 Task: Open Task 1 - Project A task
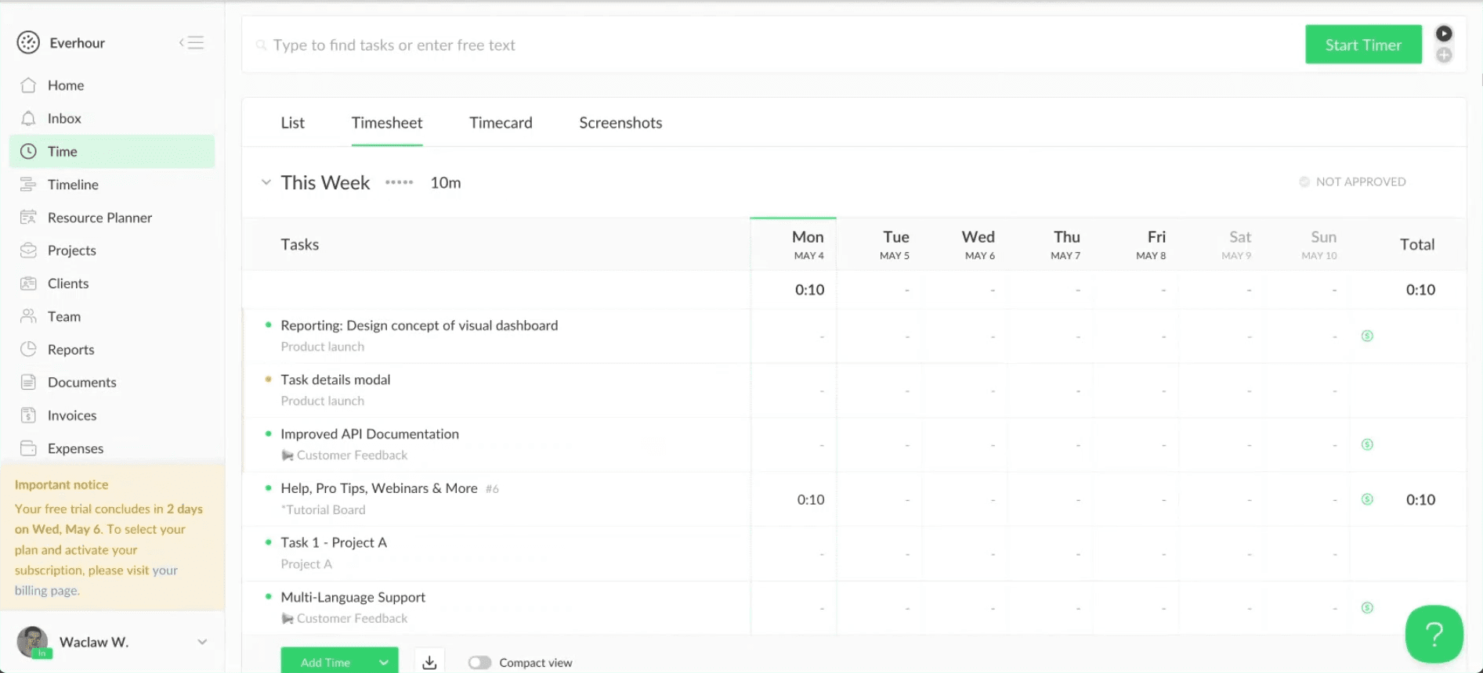334,542
